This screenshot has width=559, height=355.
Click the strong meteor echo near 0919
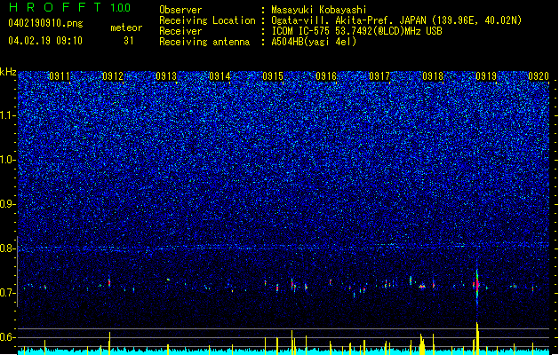[x=477, y=284]
